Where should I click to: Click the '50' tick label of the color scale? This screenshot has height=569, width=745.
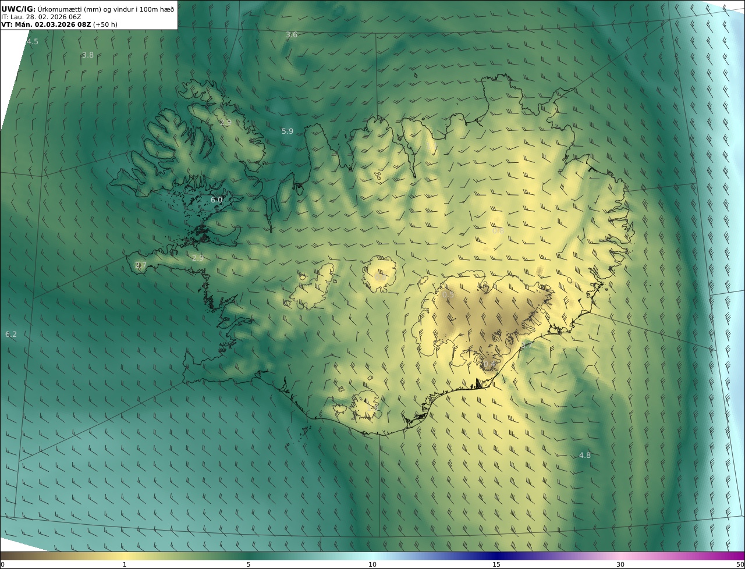[x=740, y=564]
